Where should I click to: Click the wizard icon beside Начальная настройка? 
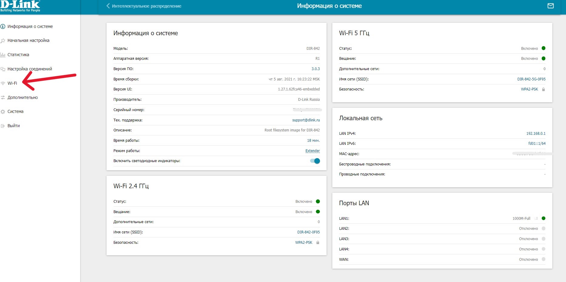[x=3, y=41]
